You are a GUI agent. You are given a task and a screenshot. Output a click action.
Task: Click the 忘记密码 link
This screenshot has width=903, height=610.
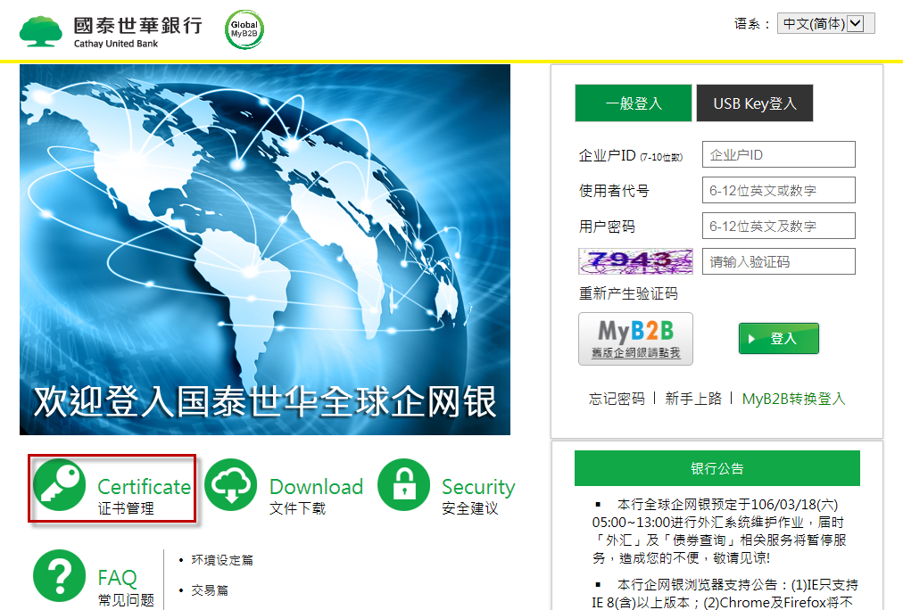(x=617, y=399)
